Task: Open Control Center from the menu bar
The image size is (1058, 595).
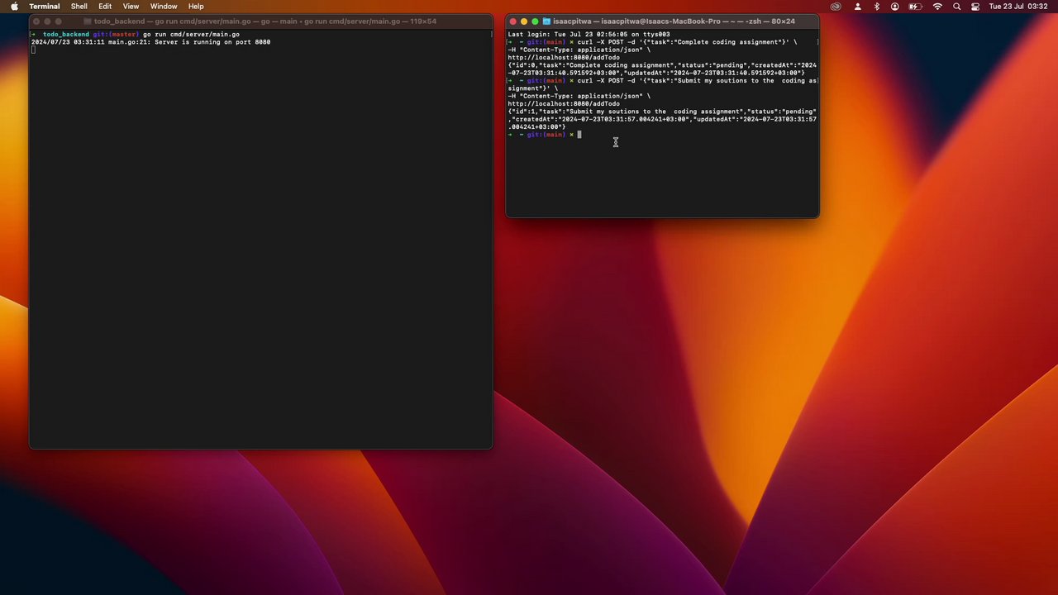Action: [x=975, y=7]
